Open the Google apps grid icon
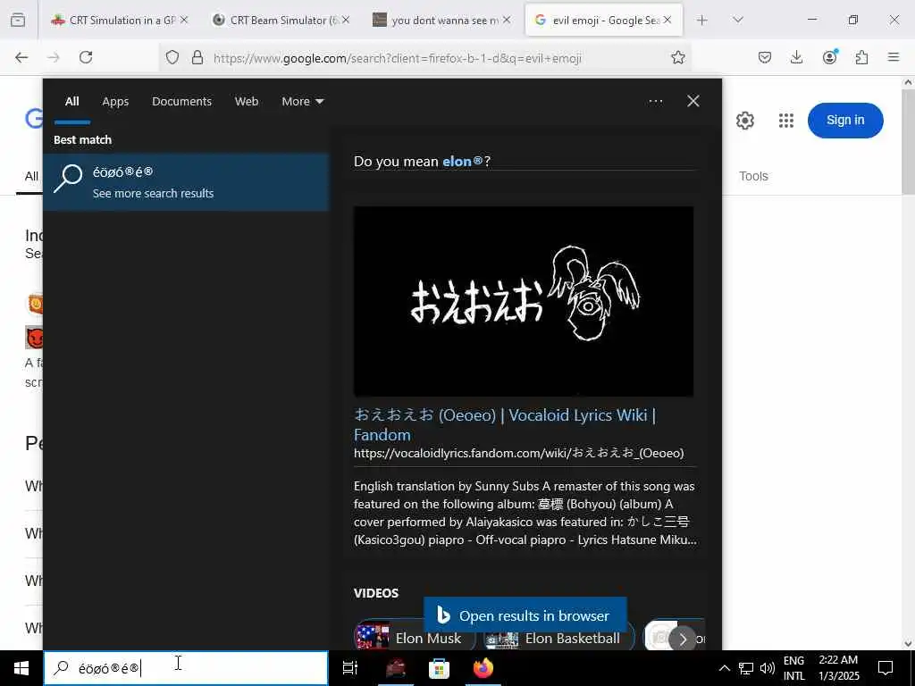Screen dimensions: 915x686 [x=786, y=121]
